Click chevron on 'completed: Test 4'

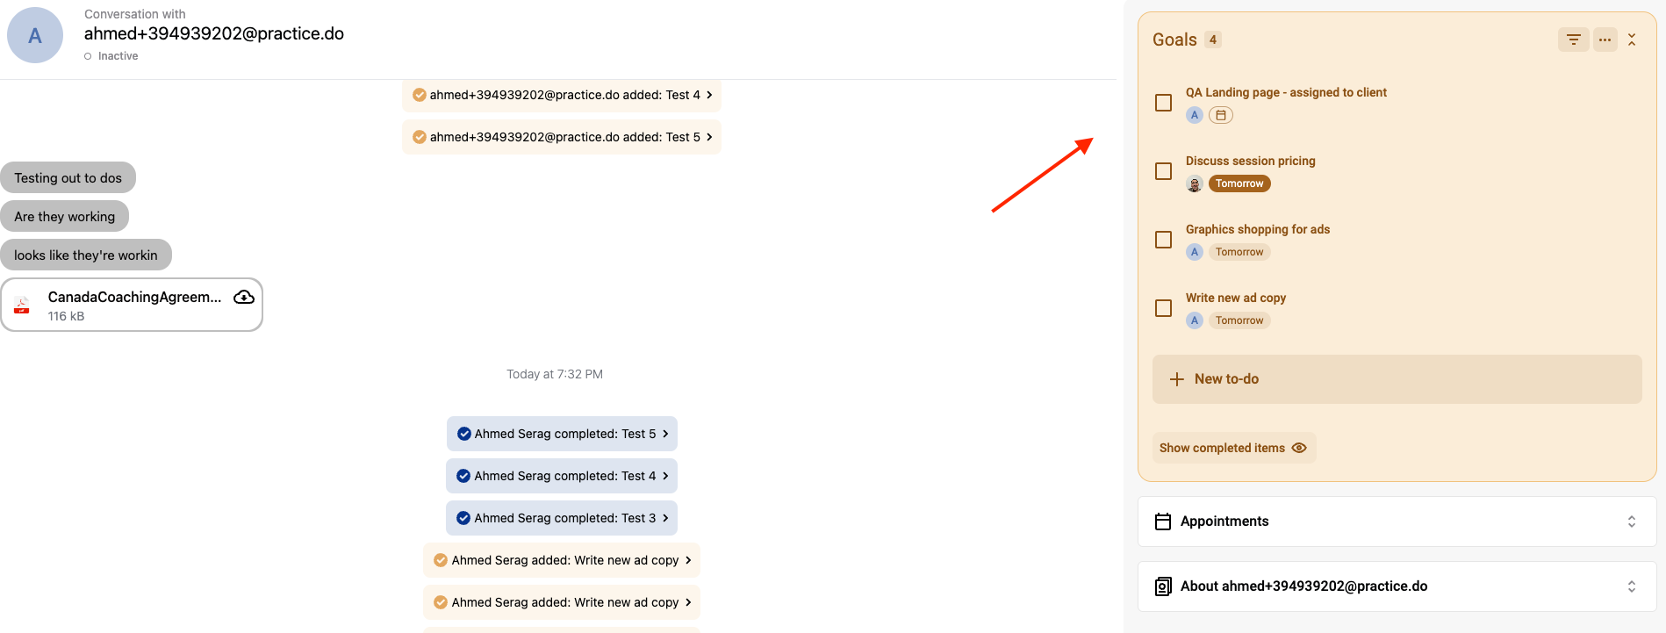pyautogui.click(x=665, y=476)
